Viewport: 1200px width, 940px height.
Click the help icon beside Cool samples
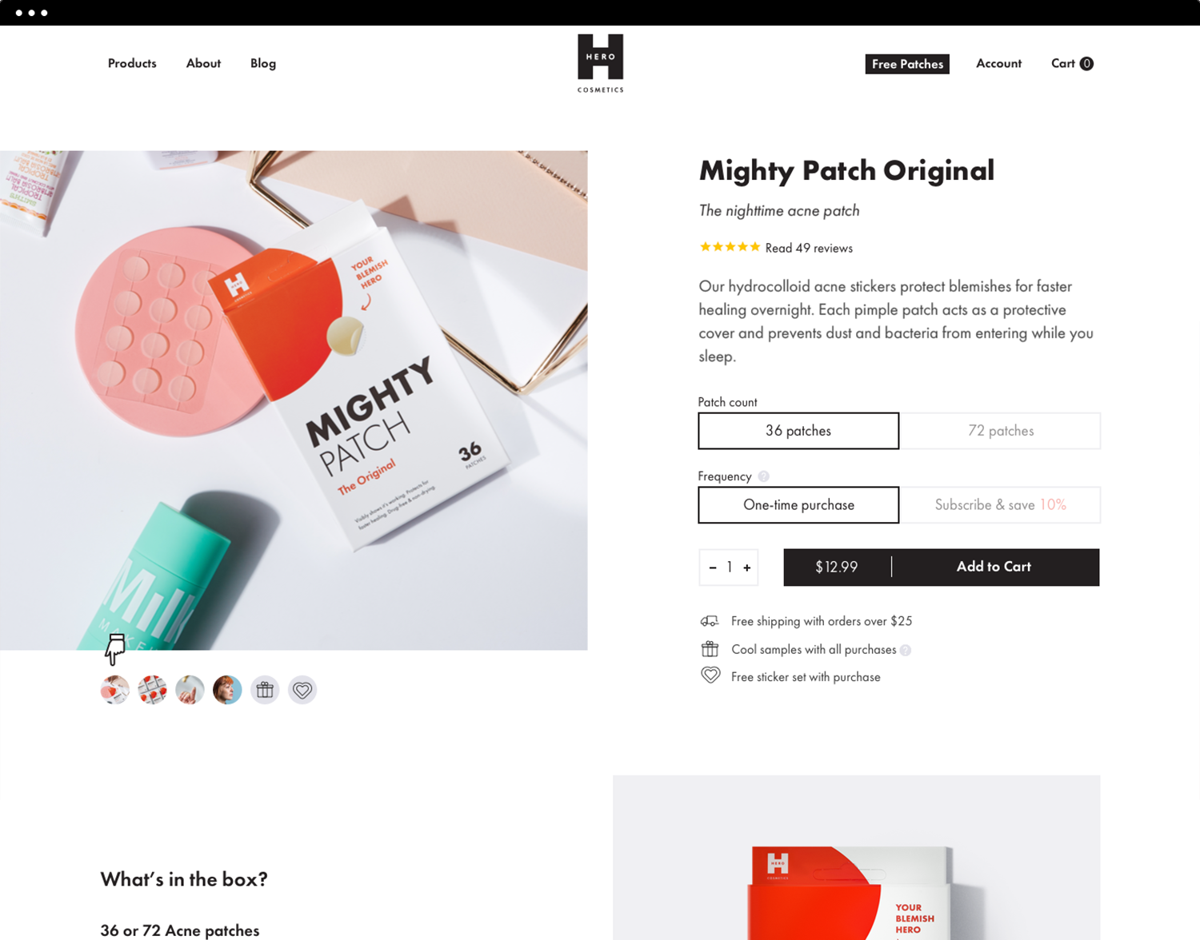[x=905, y=651]
